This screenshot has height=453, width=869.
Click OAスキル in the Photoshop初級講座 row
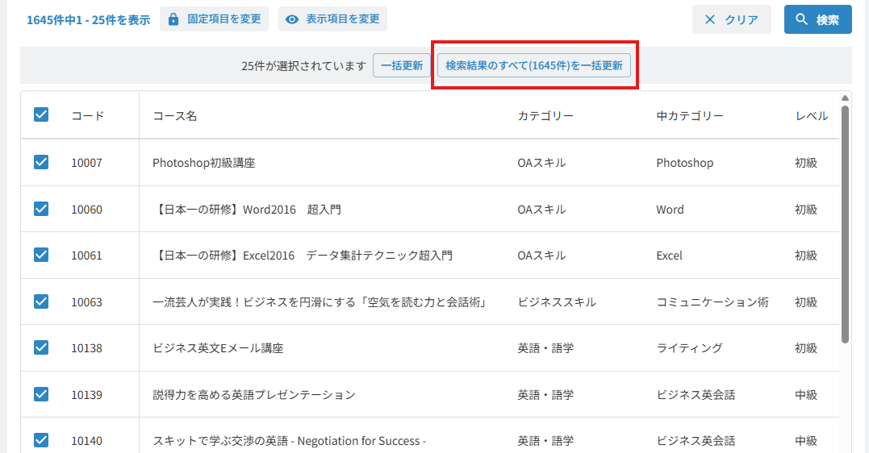point(541,163)
